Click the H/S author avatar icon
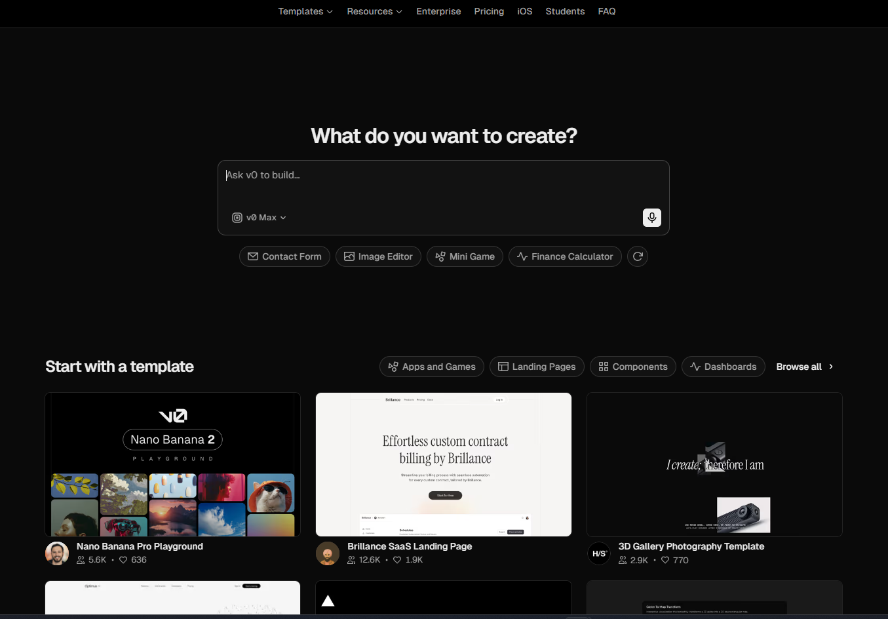The image size is (888, 619). tap(599, 553)
